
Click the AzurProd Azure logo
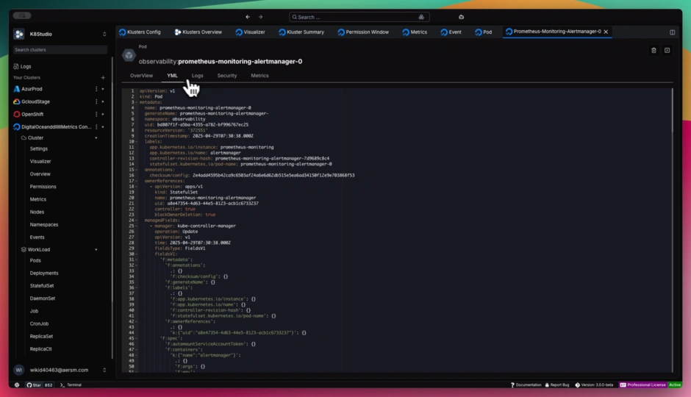(x=17, y=89)
